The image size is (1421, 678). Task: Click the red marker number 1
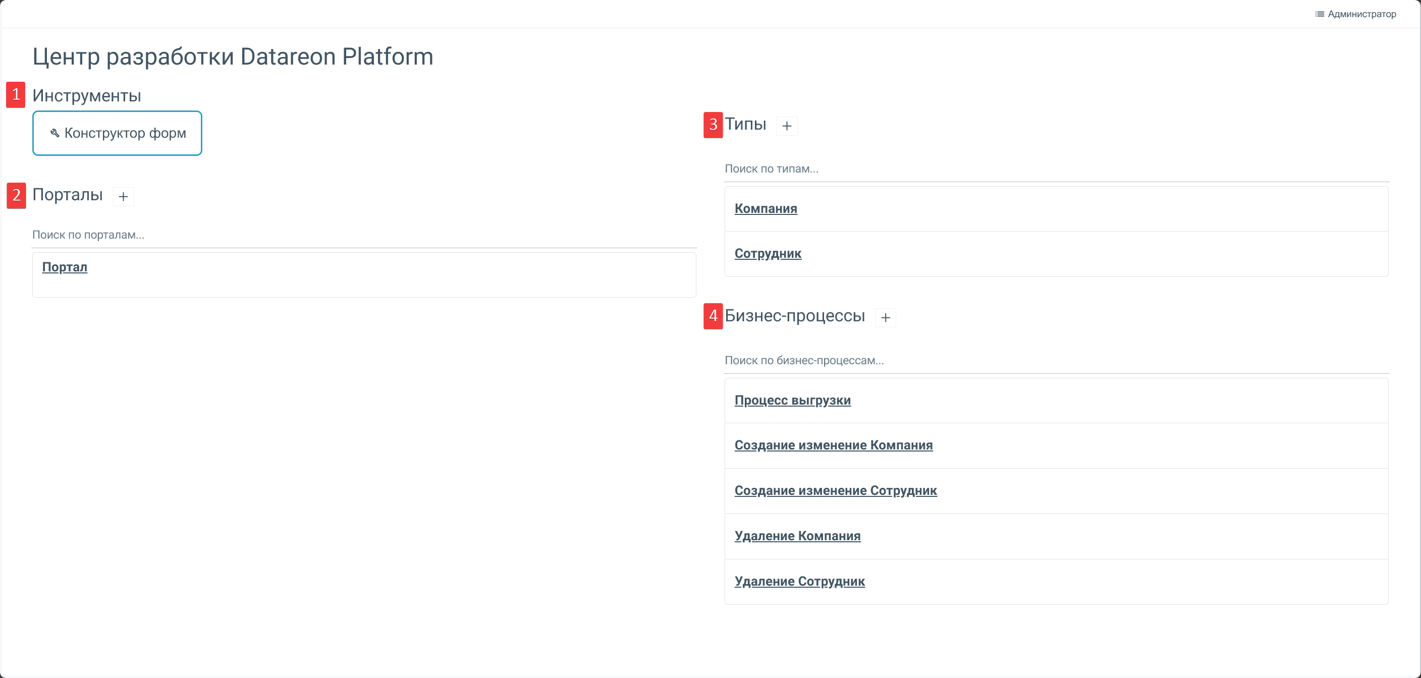coord(16,95)
